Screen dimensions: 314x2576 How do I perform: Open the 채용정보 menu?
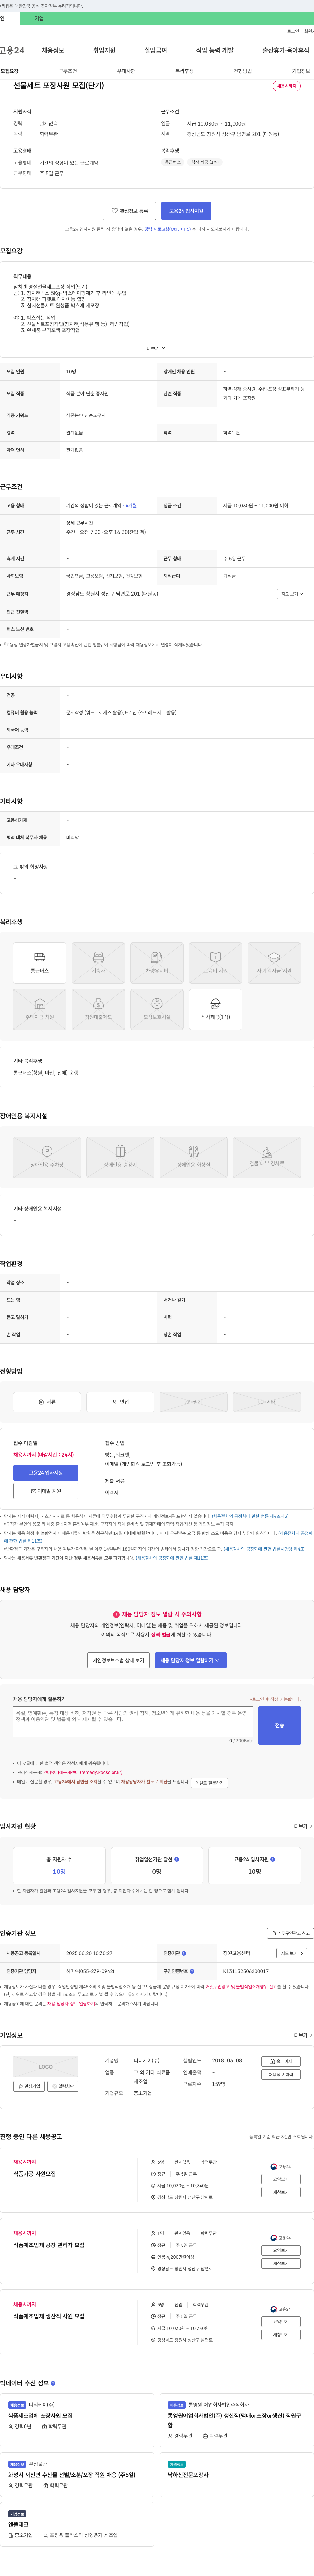click(53, 50)
